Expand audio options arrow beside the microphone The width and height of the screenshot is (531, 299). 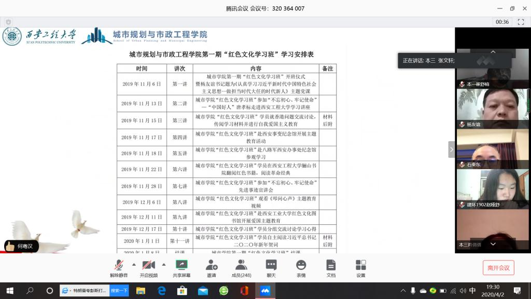[x=134, y=264]
